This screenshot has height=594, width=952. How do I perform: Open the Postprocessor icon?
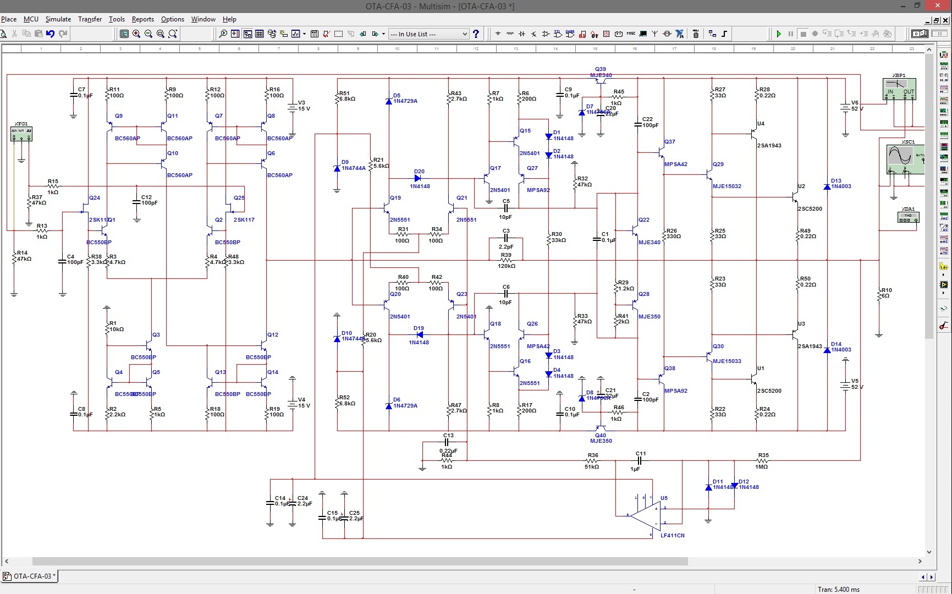[315, 34]
